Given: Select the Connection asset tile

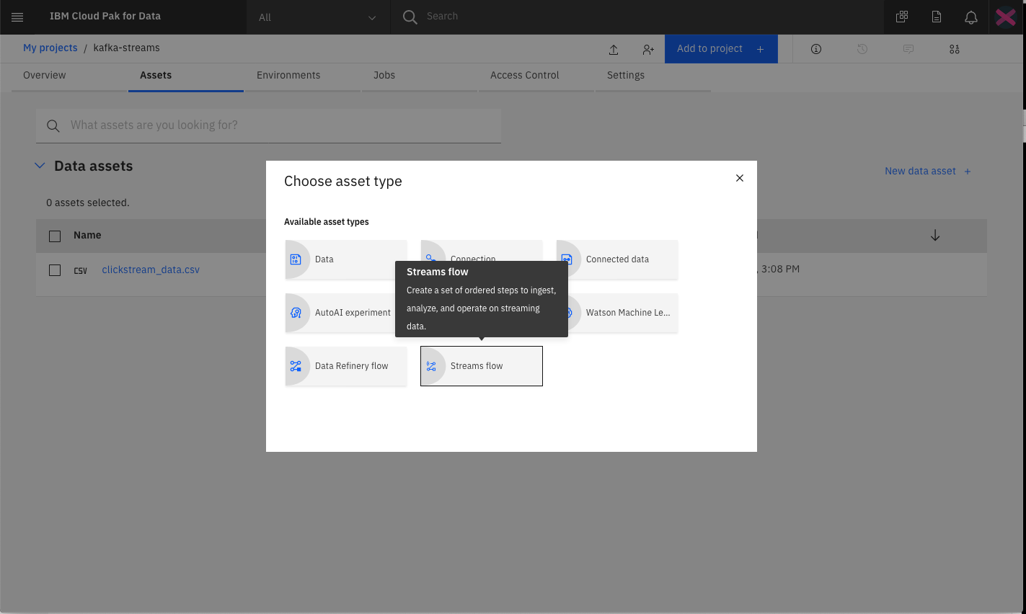Looking at the screenshot, I should coord(482,251).
